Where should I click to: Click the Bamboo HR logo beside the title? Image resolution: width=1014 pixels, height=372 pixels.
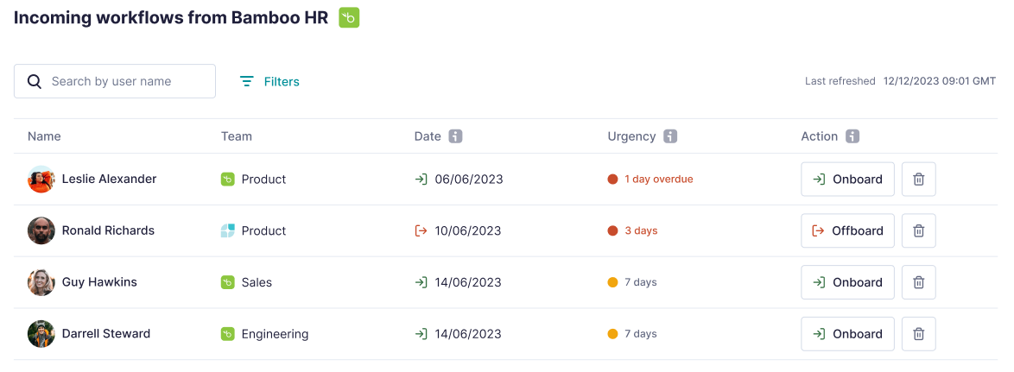(x=349, y=17)
